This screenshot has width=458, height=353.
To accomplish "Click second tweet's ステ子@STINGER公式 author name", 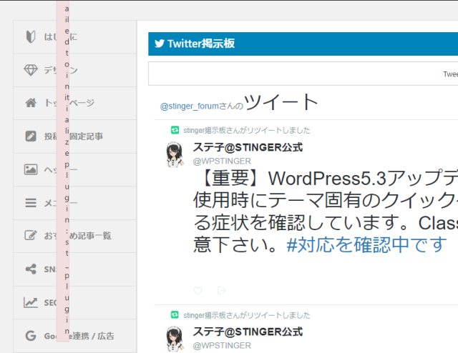I will (x=248, y=332).
